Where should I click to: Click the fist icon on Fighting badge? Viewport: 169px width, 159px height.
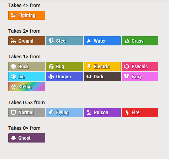pos(13,15)
